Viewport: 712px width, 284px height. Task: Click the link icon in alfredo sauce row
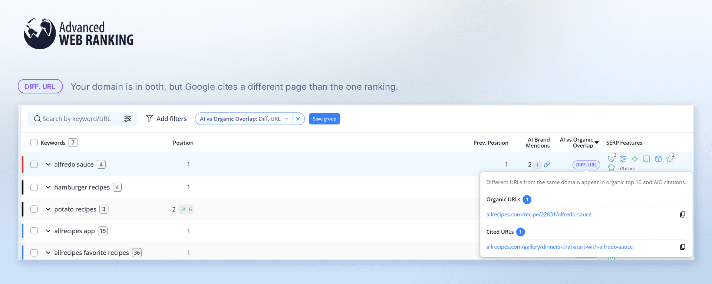pos(547,164)
